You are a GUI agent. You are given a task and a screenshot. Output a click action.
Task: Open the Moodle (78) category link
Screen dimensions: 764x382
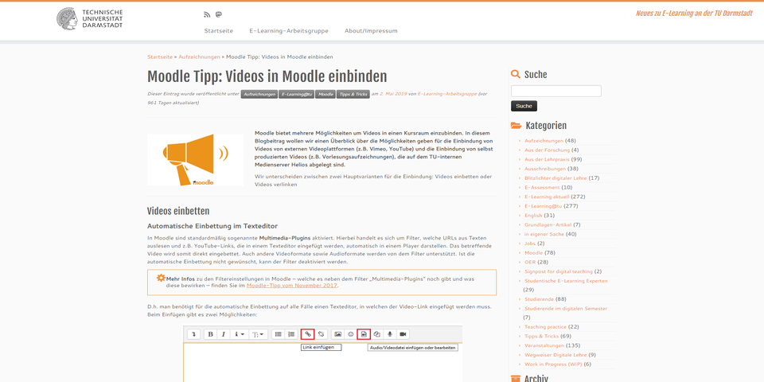[x=533, y=253]
